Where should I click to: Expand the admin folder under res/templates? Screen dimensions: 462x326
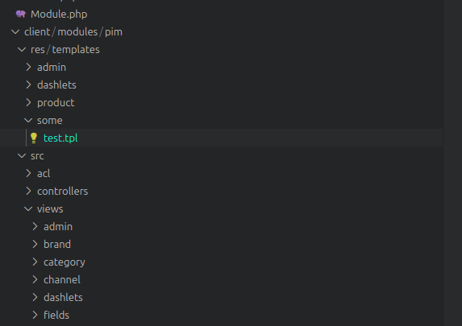pos(28,67)
